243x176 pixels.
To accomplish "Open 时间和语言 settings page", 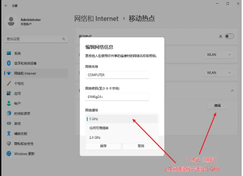I will tap(36, 113).
